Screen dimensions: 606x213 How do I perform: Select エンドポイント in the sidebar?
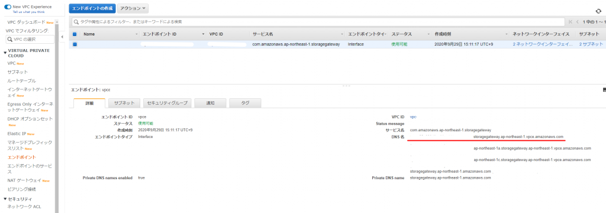point(22,157)
